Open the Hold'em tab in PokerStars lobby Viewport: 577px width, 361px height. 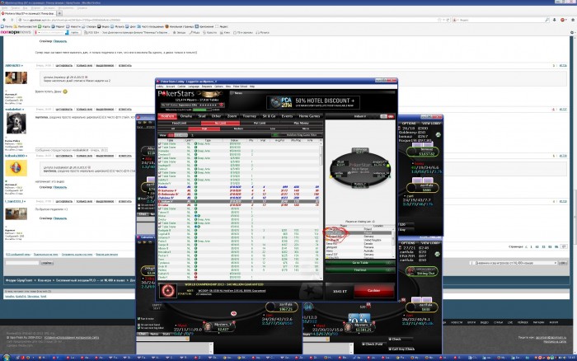pyautogui.click(x=167, y=116)
